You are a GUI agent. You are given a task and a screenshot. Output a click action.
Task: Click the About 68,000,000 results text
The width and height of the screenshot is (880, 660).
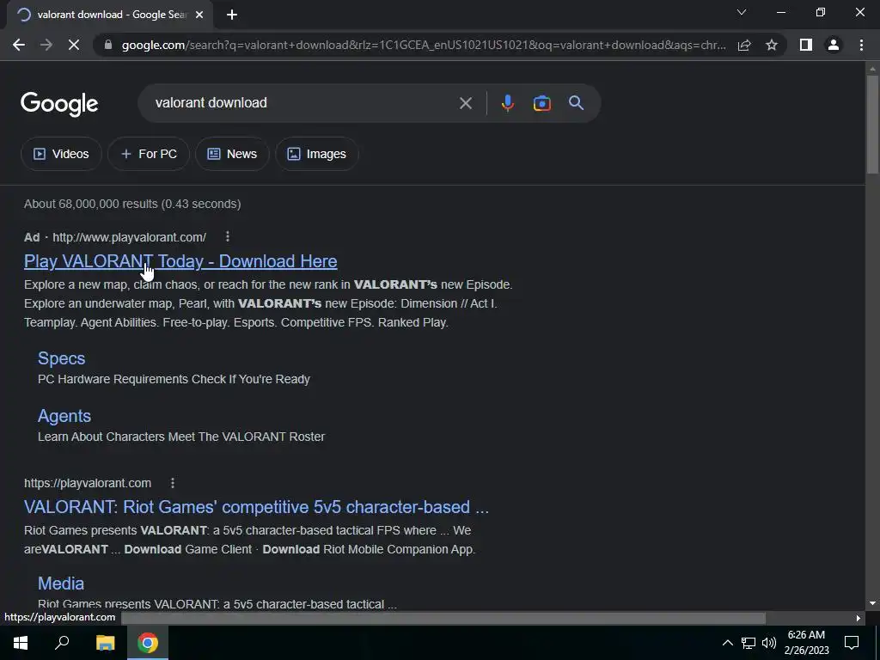pos(132,204)
